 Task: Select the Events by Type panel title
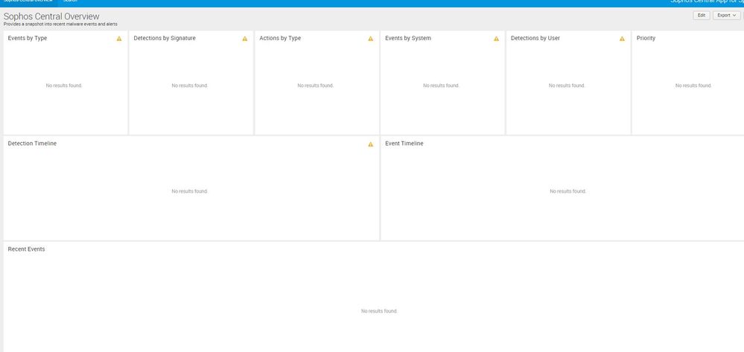click(x=28, y=39)
